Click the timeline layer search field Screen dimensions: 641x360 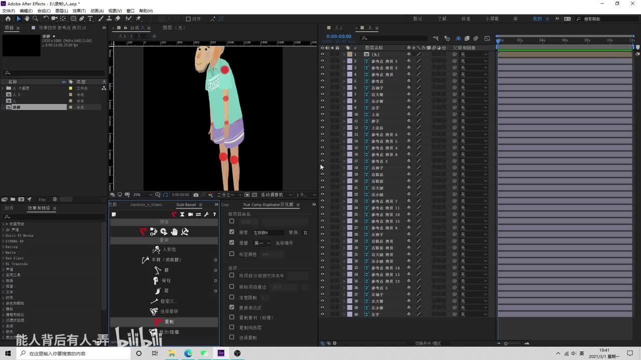tap(393, 38)
